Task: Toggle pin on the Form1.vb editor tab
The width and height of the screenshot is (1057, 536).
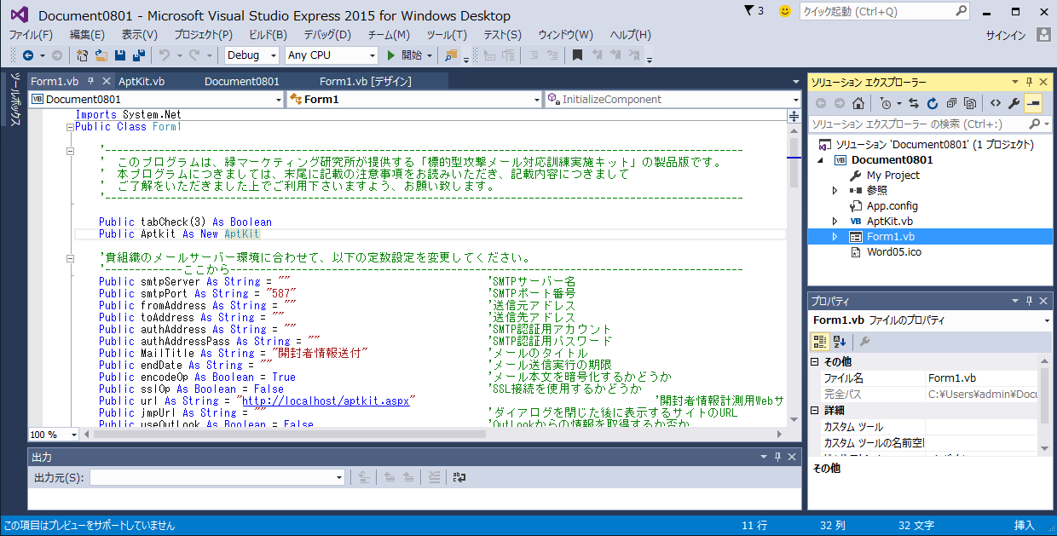Action: tap(91, 81)
